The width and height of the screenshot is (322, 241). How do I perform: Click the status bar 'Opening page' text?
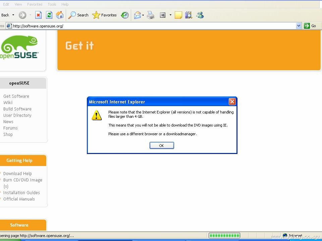point(37,235)
